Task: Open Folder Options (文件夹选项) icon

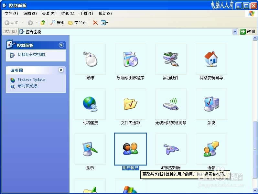Action: (131, 104)
